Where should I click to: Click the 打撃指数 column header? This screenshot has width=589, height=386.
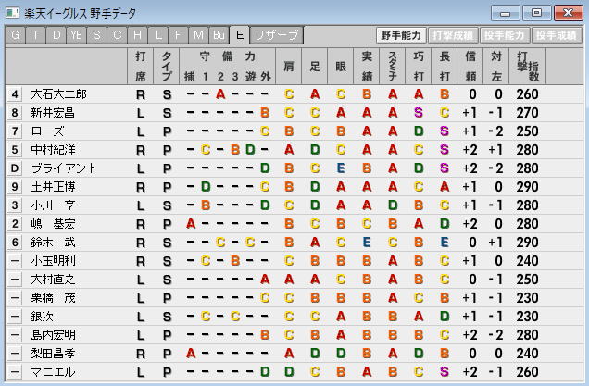tap(528, 65)
